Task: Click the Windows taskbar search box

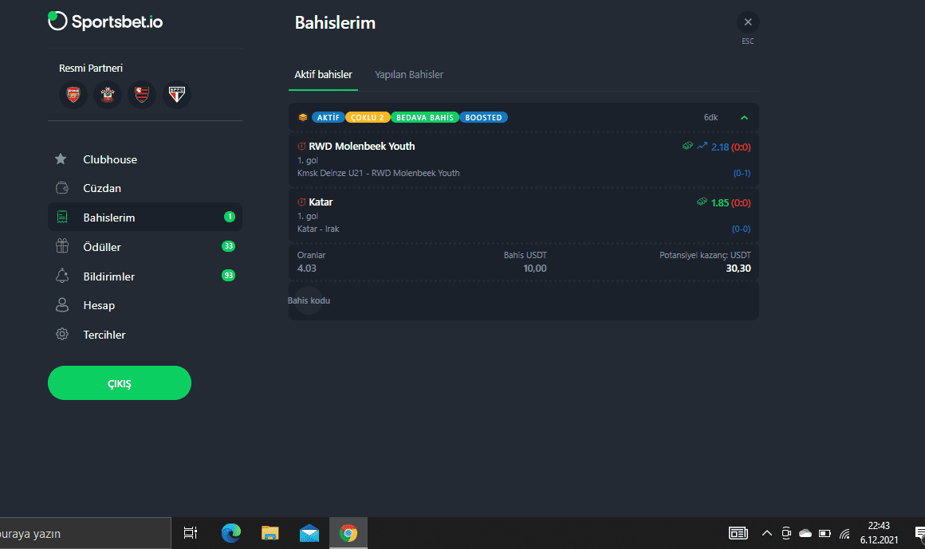Action: pos(85,534)
